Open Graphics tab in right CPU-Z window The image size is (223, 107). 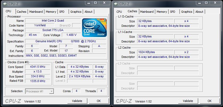[187, 12]
